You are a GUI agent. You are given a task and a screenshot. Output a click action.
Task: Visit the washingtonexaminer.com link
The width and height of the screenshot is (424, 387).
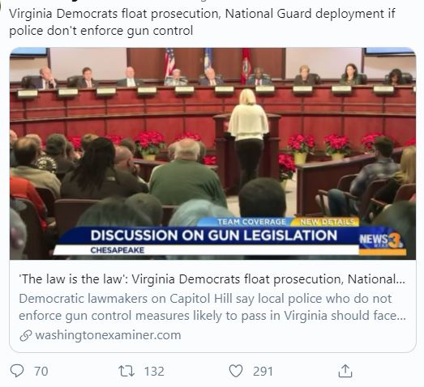pyautogui.click(x=108, y=335)
